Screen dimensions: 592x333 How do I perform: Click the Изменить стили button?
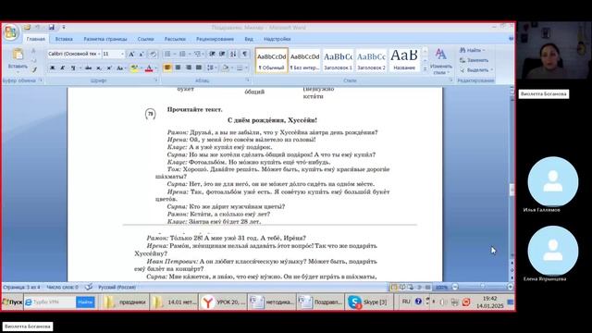440,61
